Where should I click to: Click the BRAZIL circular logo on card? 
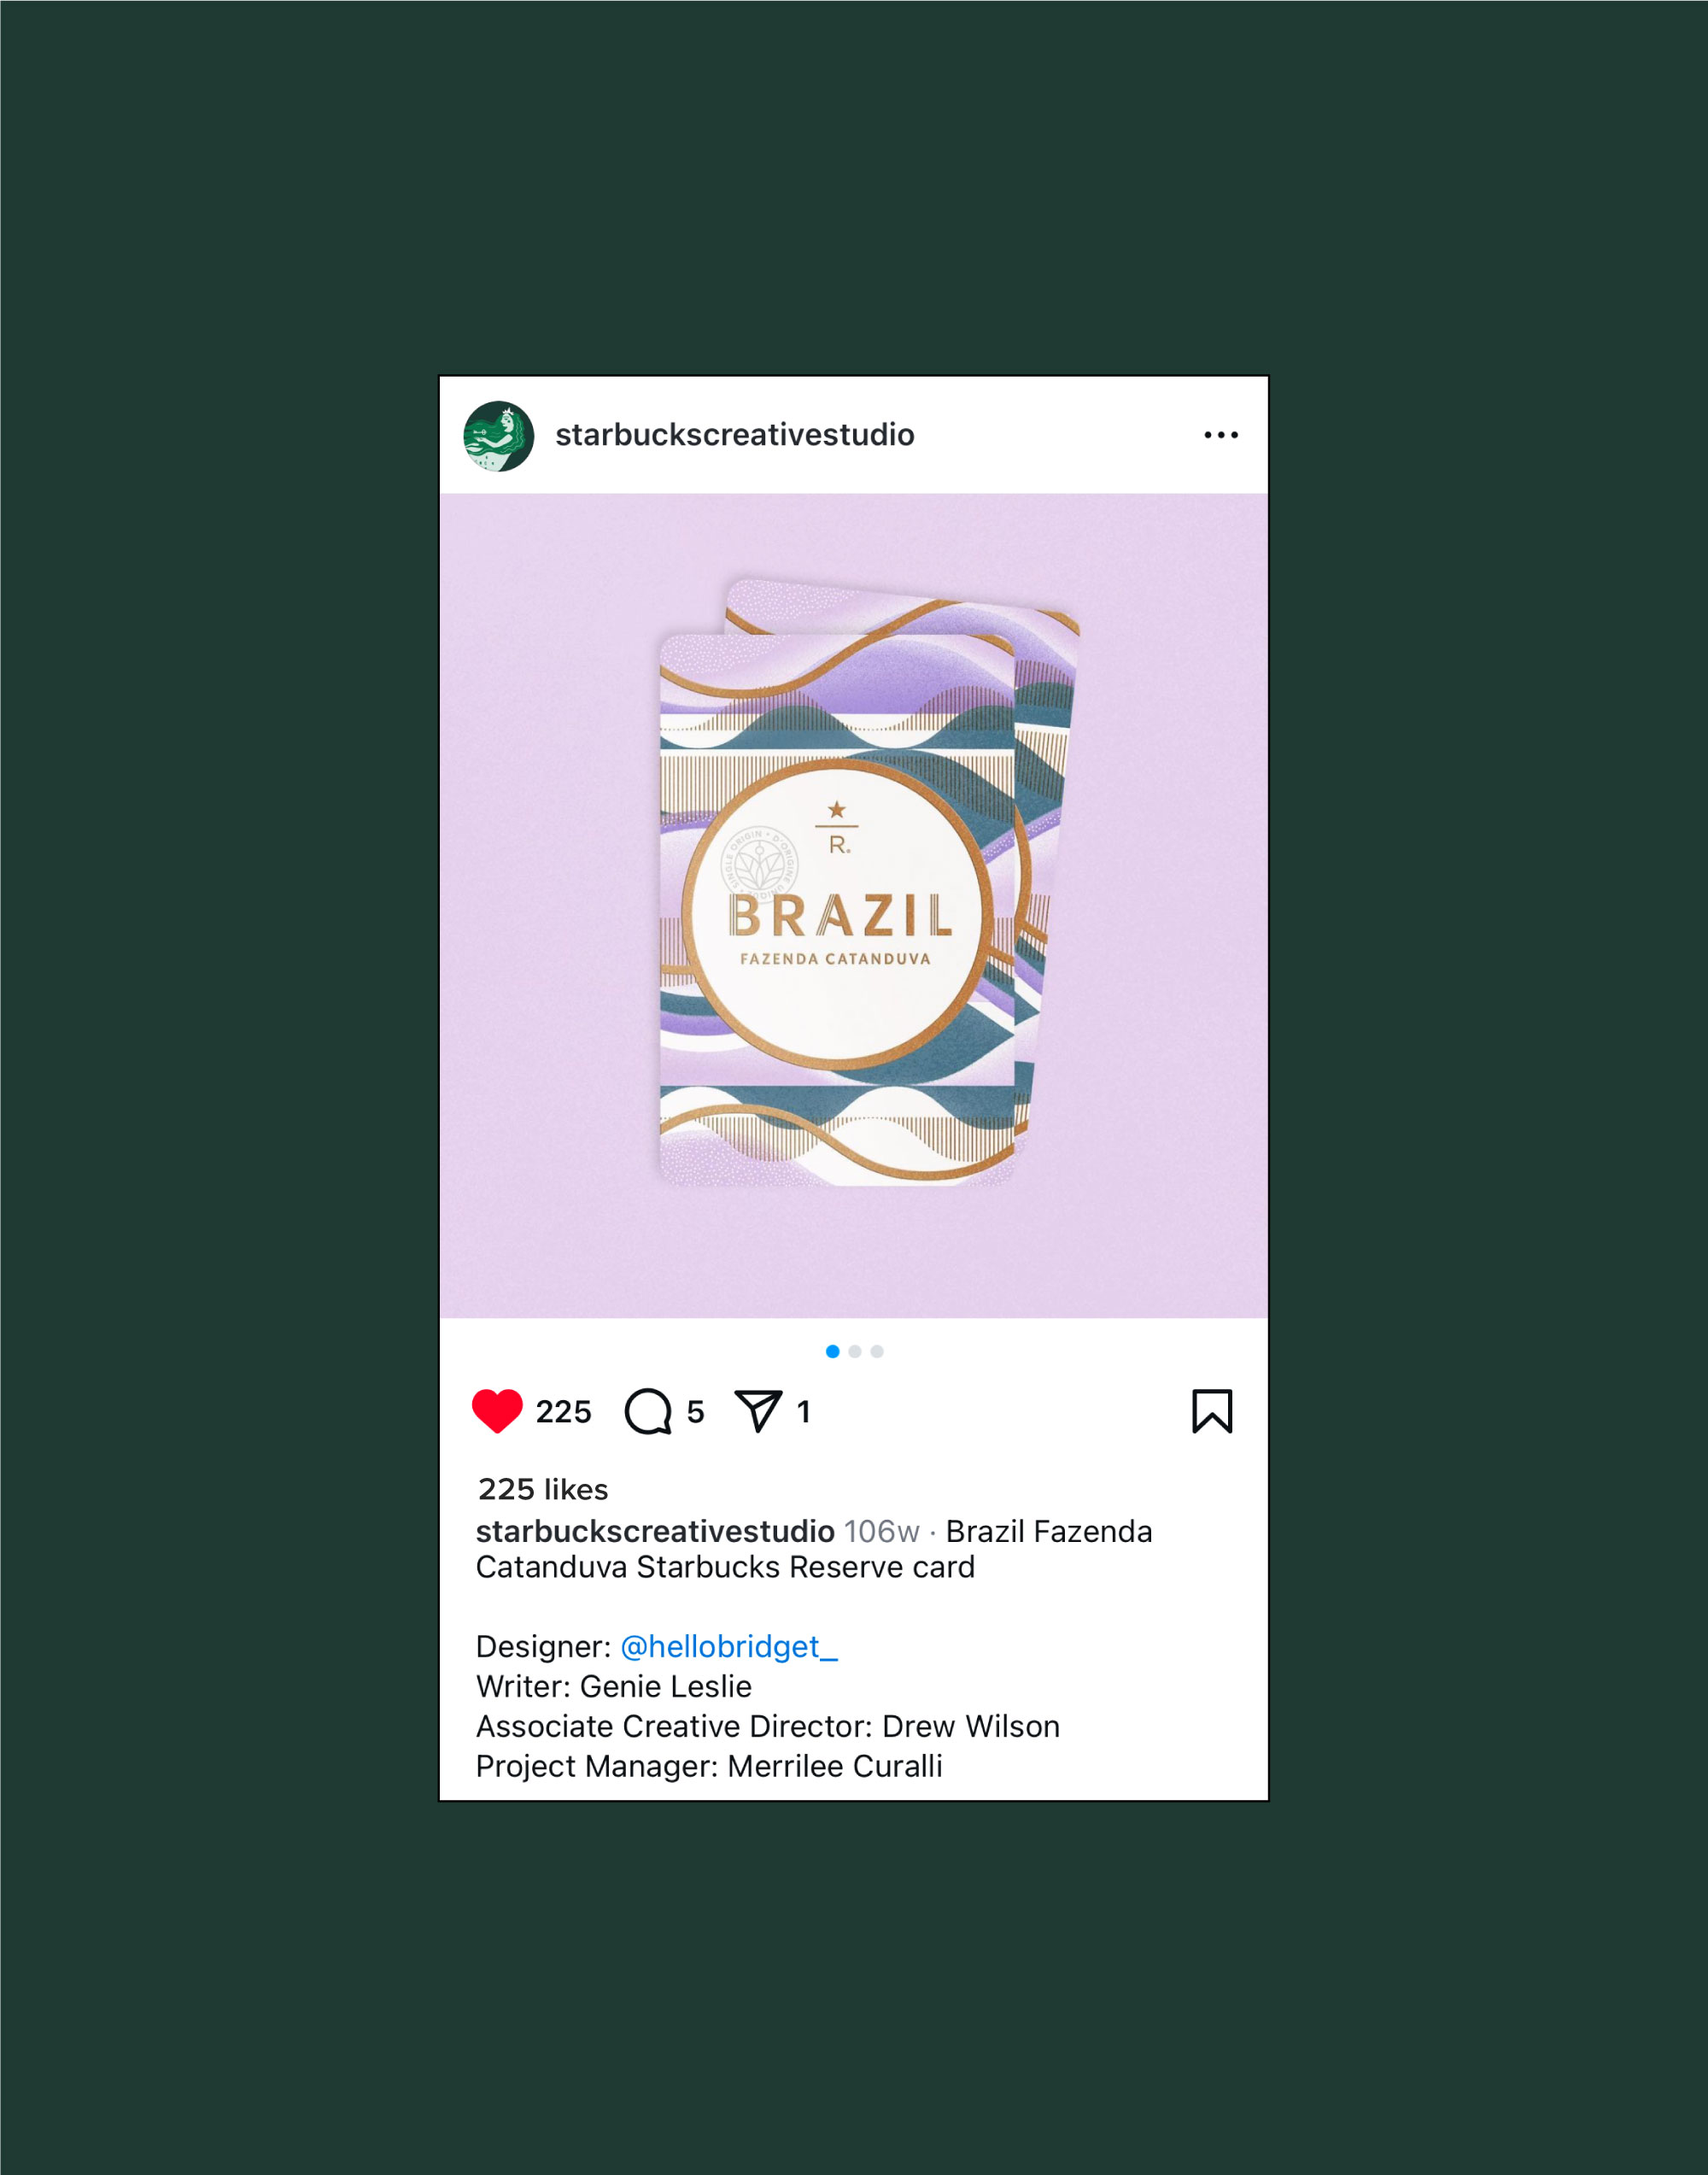tap(838, 914)
